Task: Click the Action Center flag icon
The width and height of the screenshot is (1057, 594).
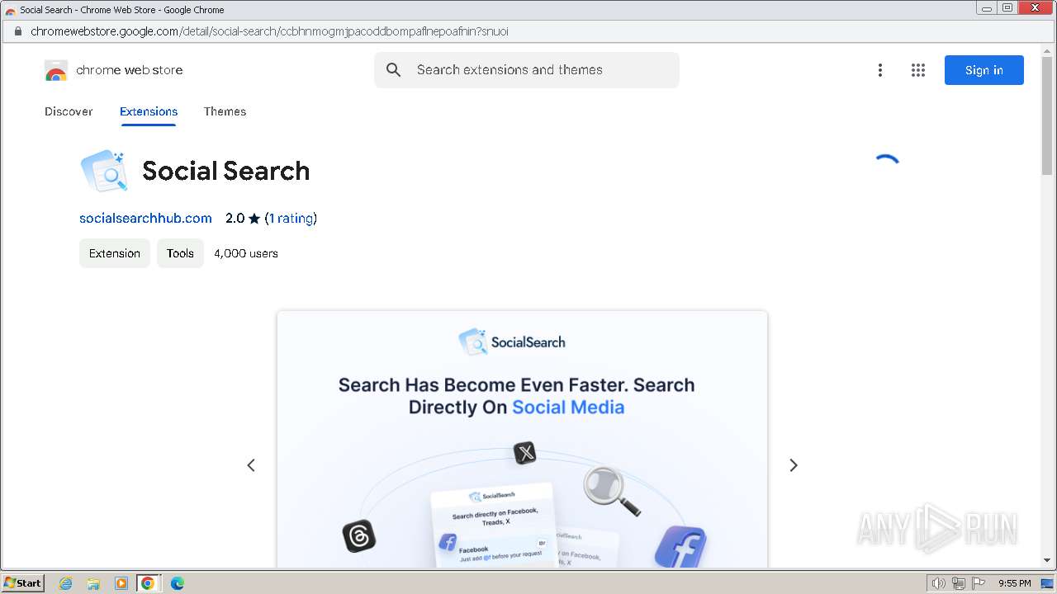Action: point(979,583)
